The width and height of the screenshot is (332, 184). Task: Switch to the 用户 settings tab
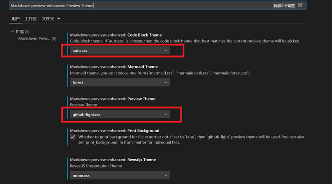pyautogui.click(x=15, y=18)
